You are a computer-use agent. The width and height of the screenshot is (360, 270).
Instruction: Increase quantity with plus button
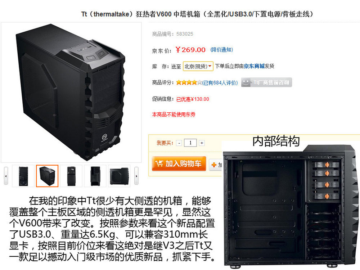(202, 143)
